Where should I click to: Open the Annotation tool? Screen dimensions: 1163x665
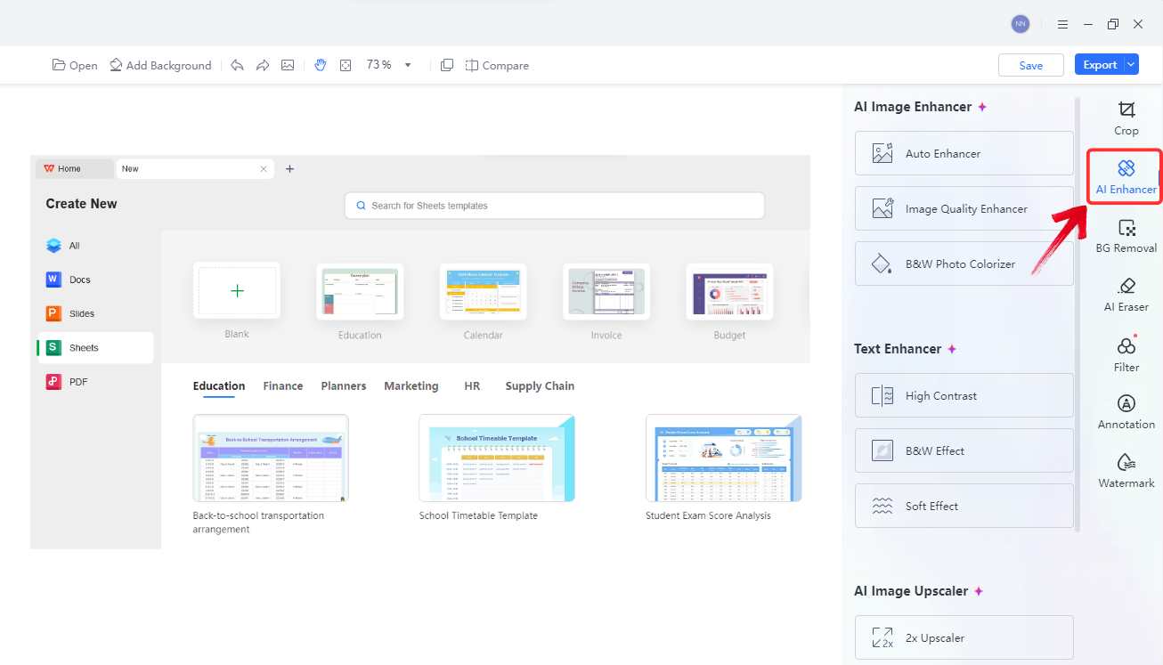click(1126, 412)
